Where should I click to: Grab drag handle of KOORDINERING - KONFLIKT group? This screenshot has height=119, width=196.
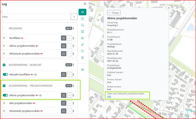tap(73, 65)
